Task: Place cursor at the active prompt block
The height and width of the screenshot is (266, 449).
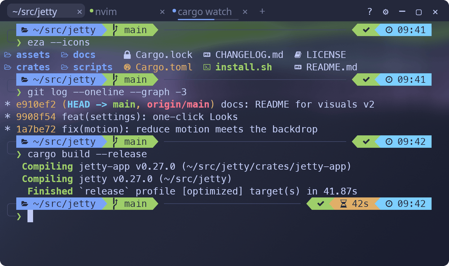Action: 30,216
